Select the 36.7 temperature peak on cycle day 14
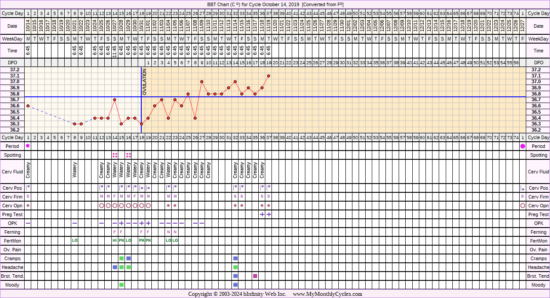The image size is (550, 298). tap(115, 100)
